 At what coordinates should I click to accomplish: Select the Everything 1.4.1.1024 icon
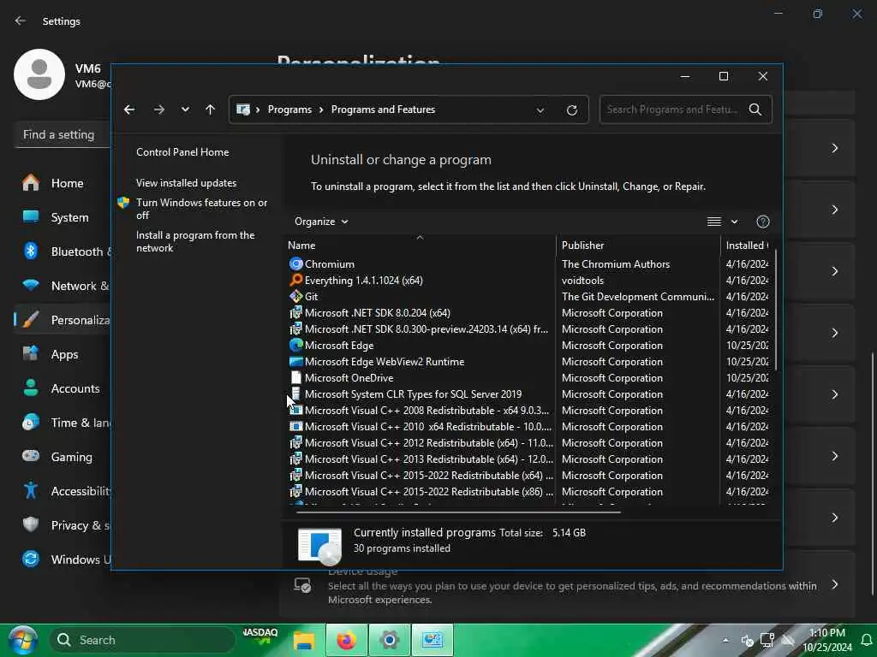point(295,280)
